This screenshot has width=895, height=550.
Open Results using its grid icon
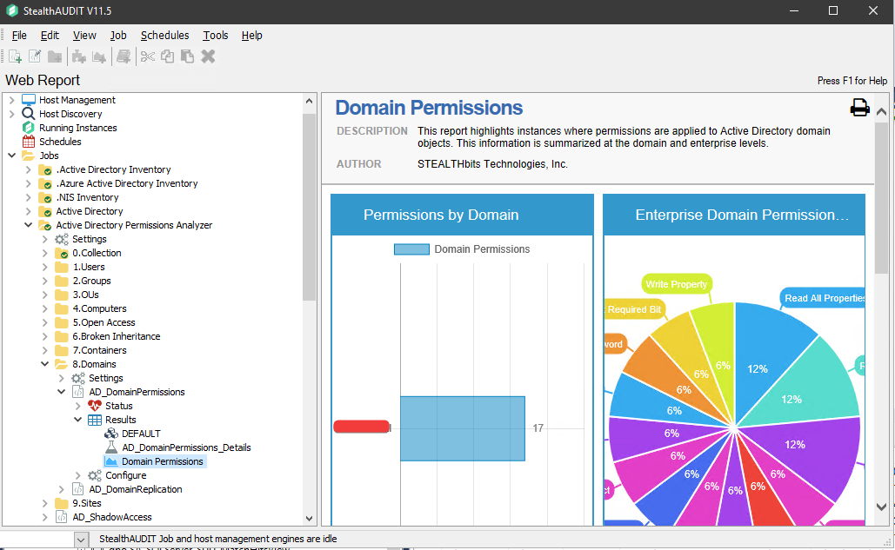tap(93, 419)
